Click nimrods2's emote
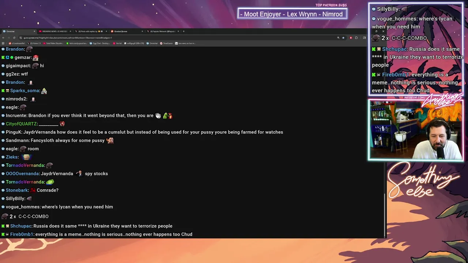Screen dimensions: 468x263 33,99
